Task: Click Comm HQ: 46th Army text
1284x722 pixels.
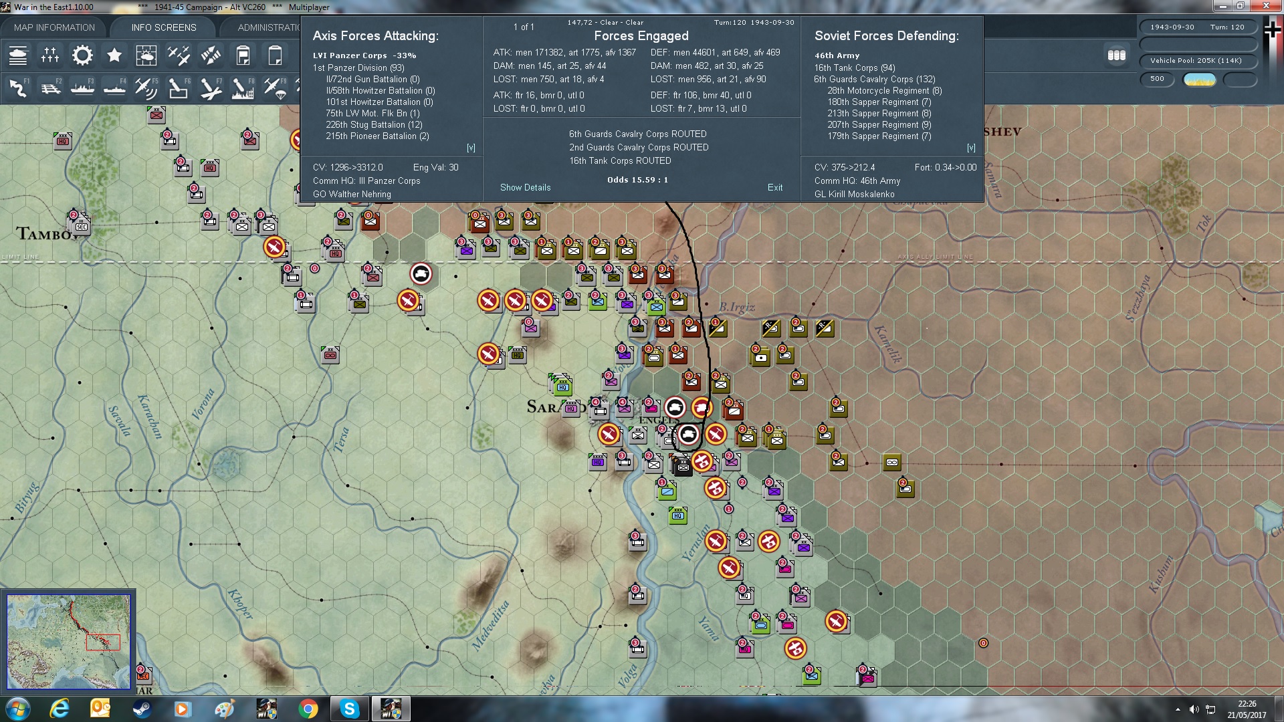Action: [857, 180]
